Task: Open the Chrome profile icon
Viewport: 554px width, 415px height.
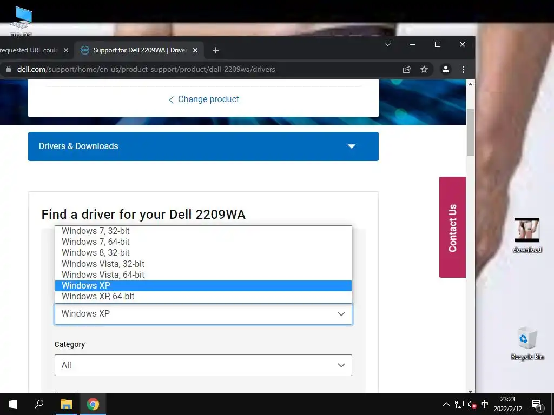Action: click(x=446, y=70)
